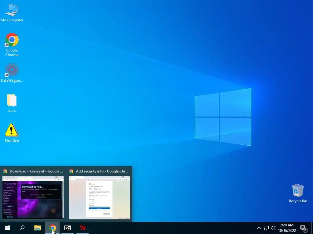Select the DataWagon desktop shortcut
313x234 pixels.
[x=12, y=73]
